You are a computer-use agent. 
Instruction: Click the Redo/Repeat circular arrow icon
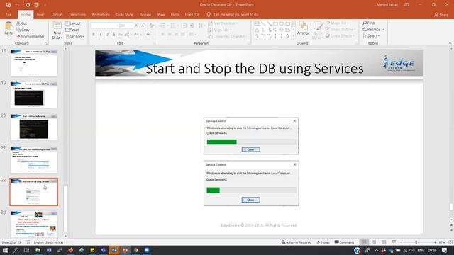[28, 5]
